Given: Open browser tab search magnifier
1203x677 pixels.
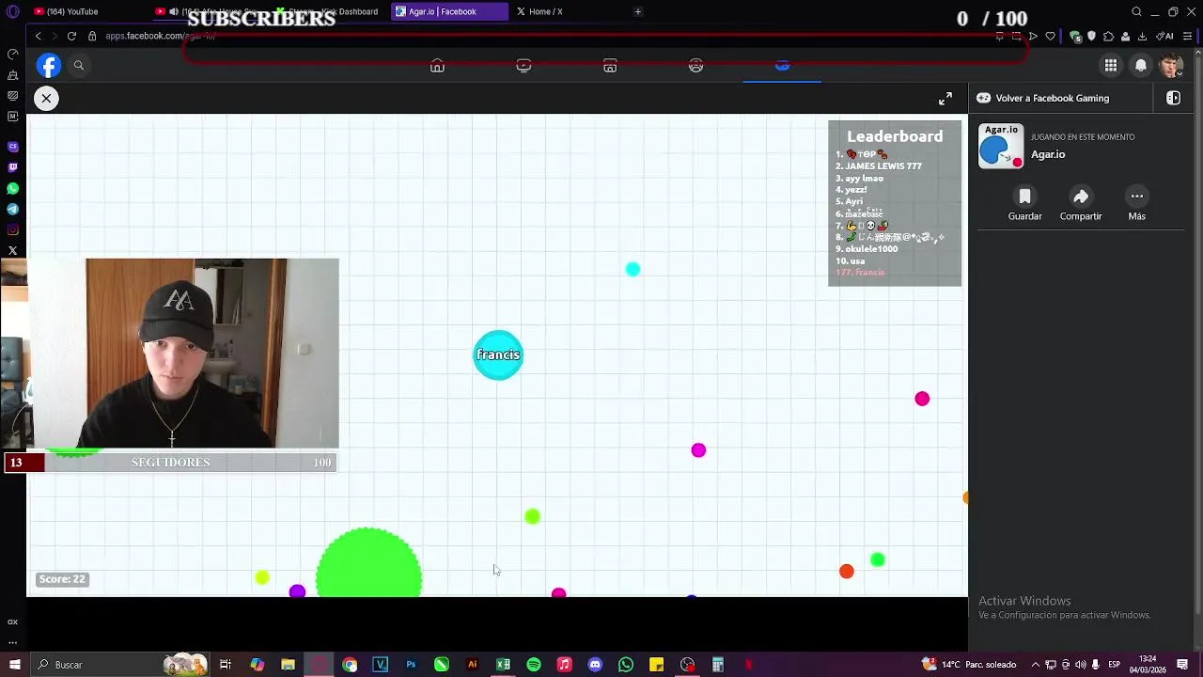Looking at the screenshot, I should point(1136,11).
